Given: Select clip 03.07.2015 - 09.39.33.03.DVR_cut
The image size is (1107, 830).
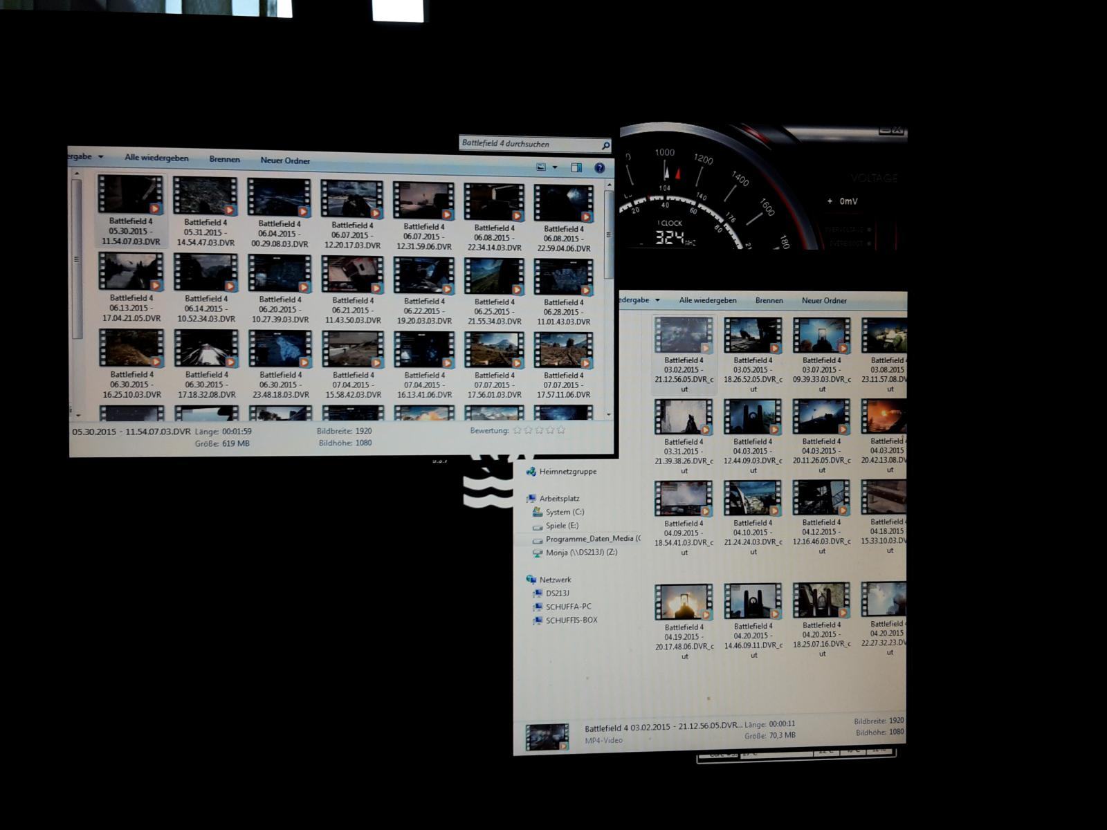Looking at the screenshot, I should coord(821,355).
